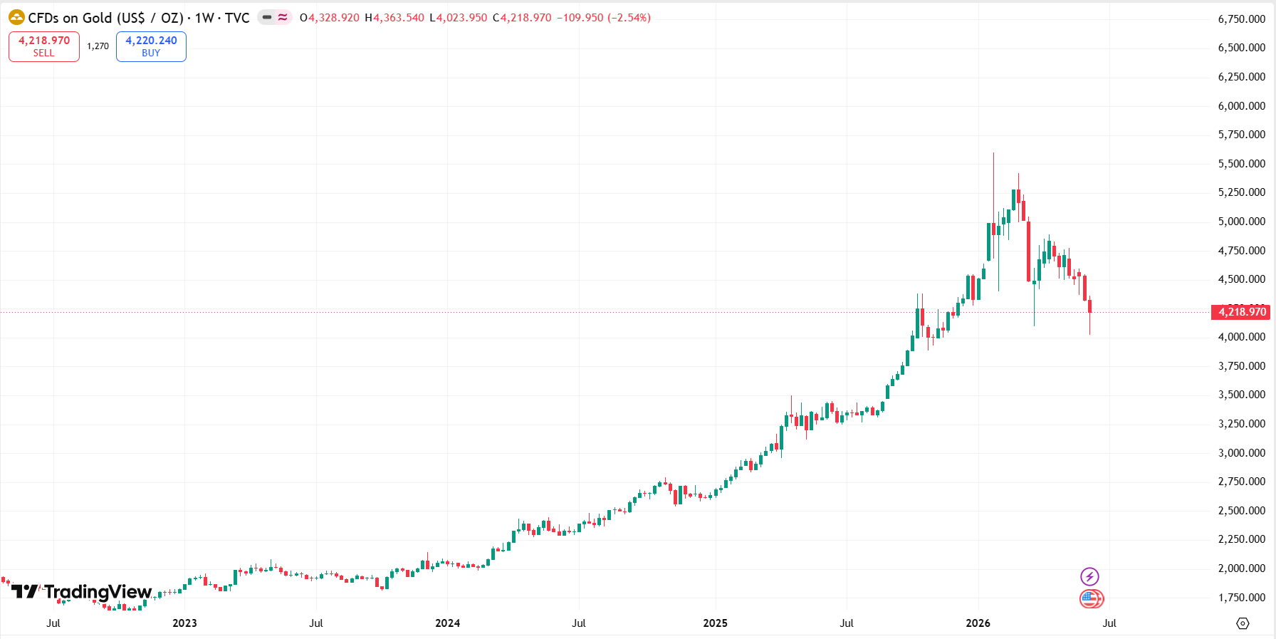Select the 2025 time axis label
The height and width of the screenshot is (639, 1276).
tap(715, 623)
